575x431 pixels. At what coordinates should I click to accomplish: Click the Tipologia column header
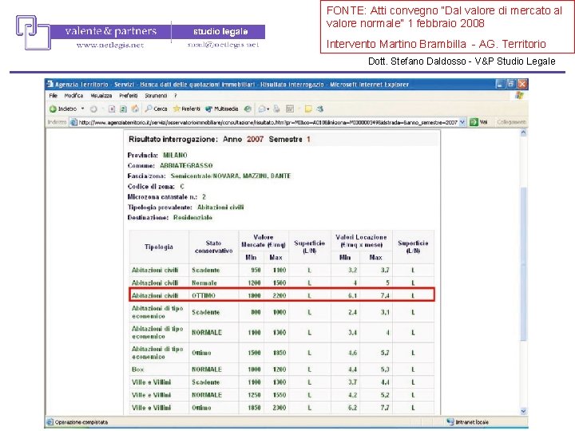point(159,247)
